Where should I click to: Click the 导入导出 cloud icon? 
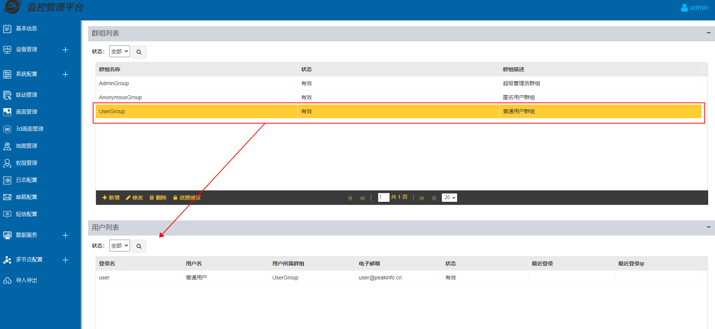click(x=7, y=281)
